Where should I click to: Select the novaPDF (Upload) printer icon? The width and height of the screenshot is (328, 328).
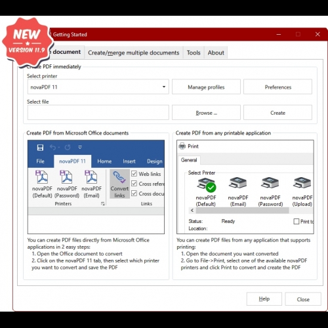coord(302,183)
